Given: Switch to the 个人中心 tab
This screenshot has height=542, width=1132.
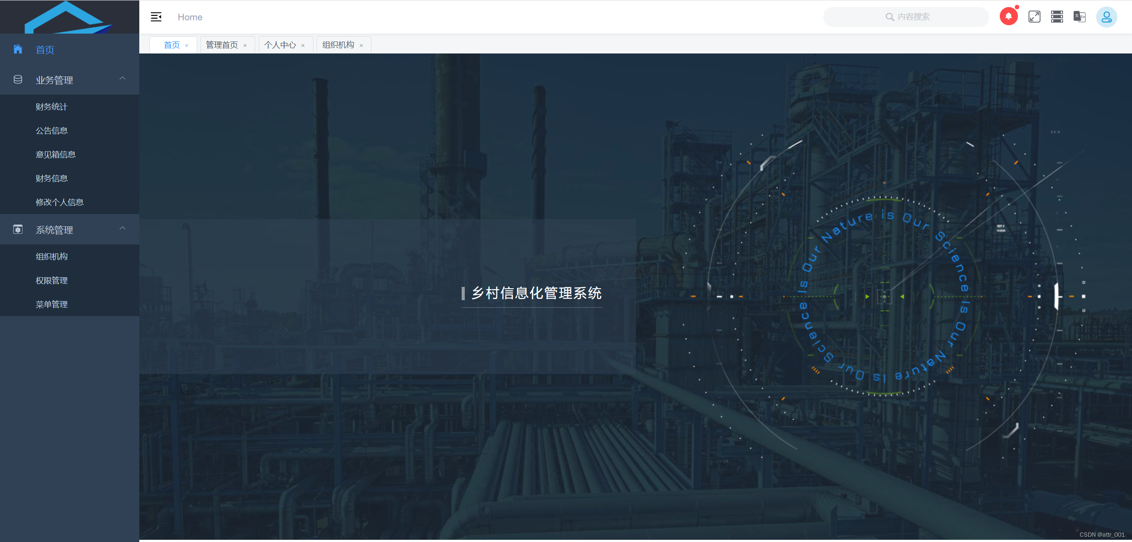Looking at the screenshot, I should pos(280,45).
